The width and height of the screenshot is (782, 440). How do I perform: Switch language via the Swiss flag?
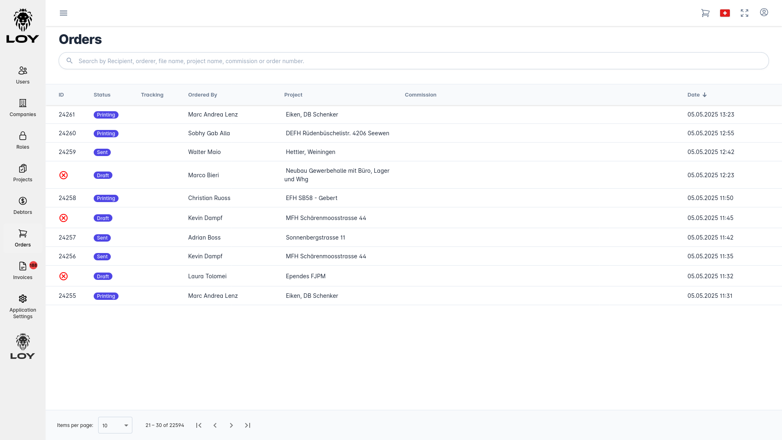(725, 13)
